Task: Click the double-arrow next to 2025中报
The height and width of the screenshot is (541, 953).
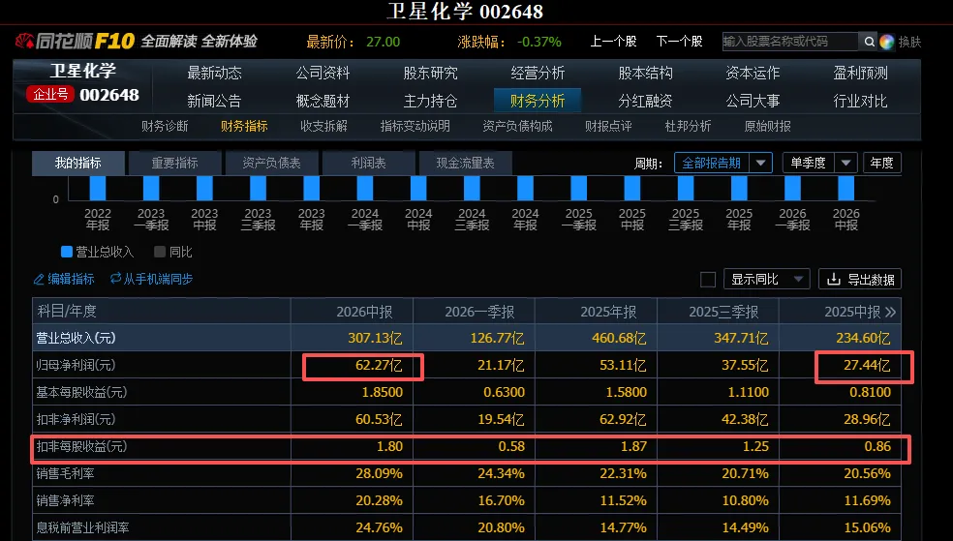Action: pyautogui.click(x=890, y=312)
